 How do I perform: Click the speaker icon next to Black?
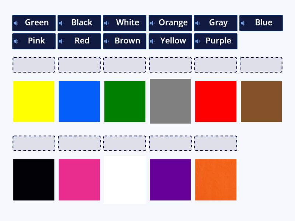point(61,22)
